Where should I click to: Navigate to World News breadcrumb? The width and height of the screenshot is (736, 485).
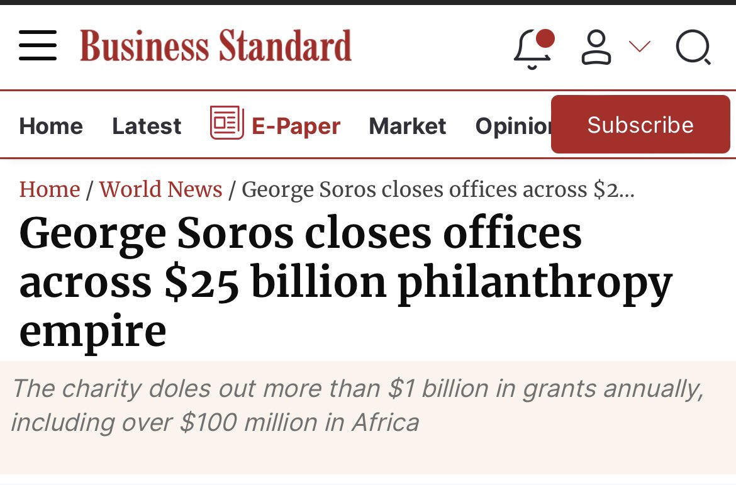click(160, 189)
